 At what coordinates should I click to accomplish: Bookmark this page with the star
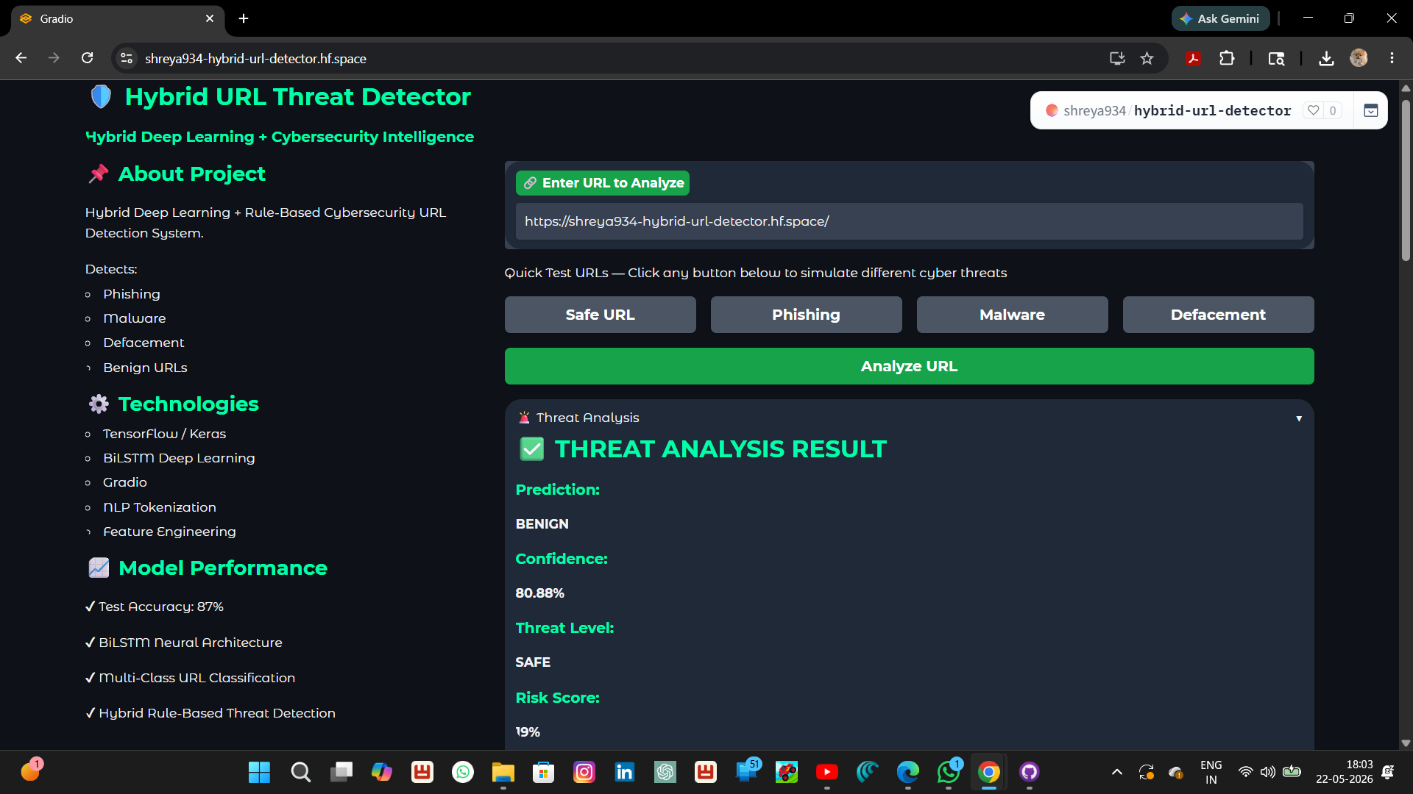click(1147, 58)
